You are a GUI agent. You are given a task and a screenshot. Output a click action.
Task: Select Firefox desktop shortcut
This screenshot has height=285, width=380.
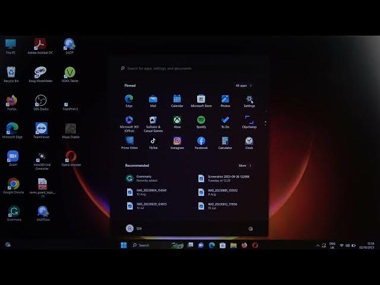[x=12, y=103]
